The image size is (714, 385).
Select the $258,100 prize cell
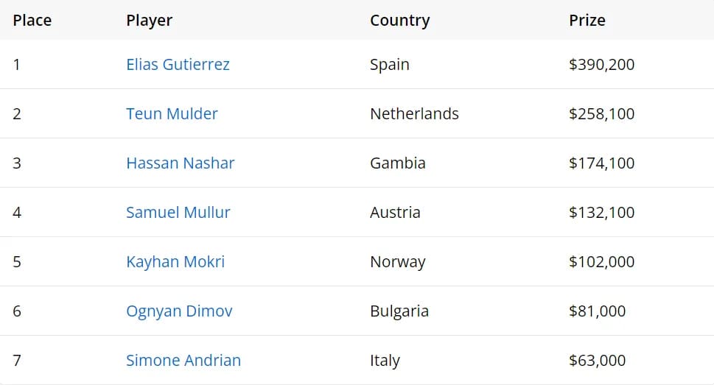(601, 114)
